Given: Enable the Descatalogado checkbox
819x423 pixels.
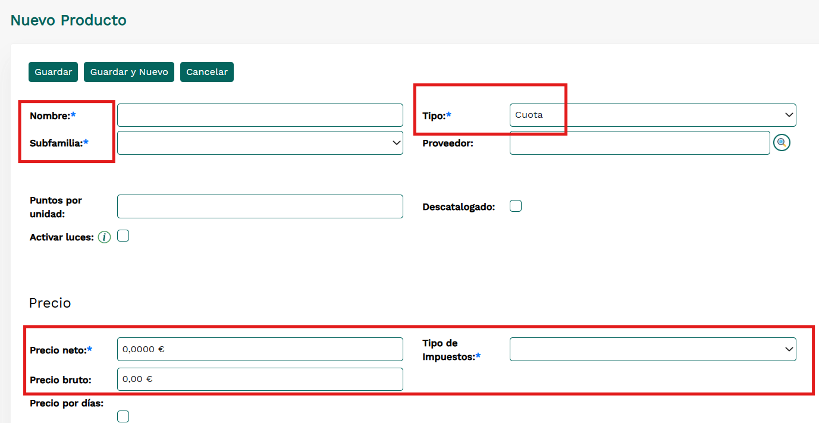Looking at the screenshot, I should pyautogui.click(x=516, y=206).
